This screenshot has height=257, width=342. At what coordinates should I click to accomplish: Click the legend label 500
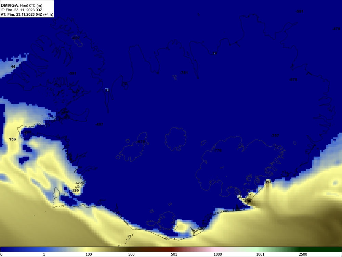[131, 254]
